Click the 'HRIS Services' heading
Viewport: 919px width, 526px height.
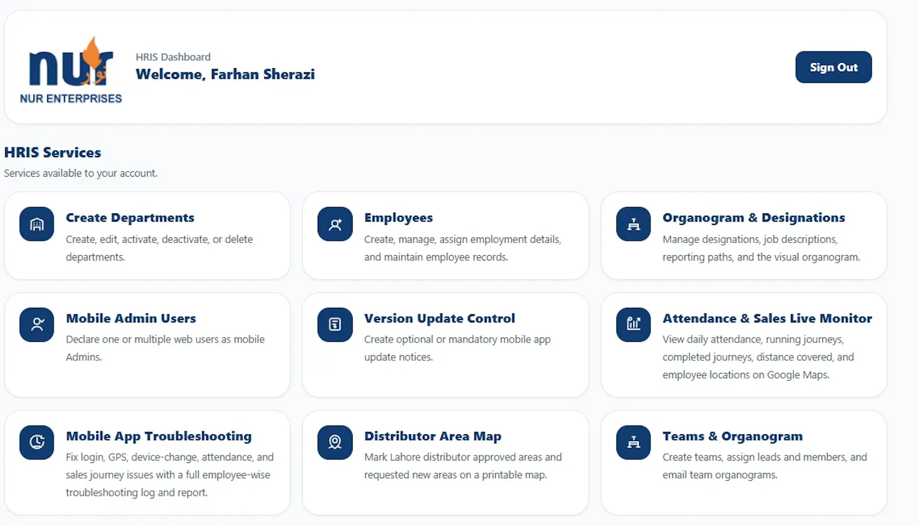(x=52, y=152)
